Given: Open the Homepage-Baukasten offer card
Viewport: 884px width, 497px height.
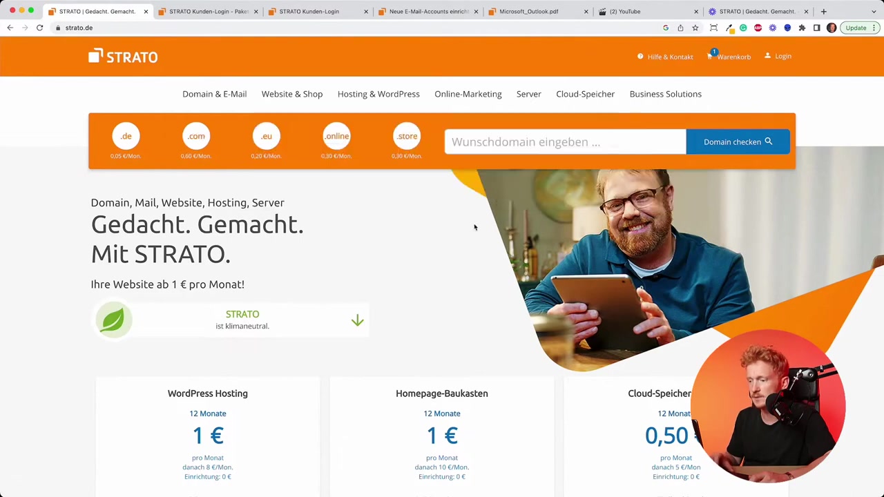Looking at the screenshot, I should click(442, 436).
